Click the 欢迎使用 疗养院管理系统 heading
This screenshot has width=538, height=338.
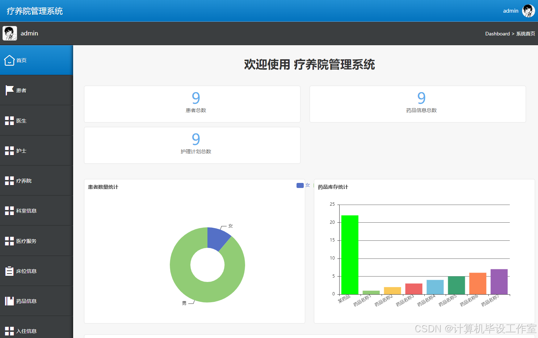[310, 64]
